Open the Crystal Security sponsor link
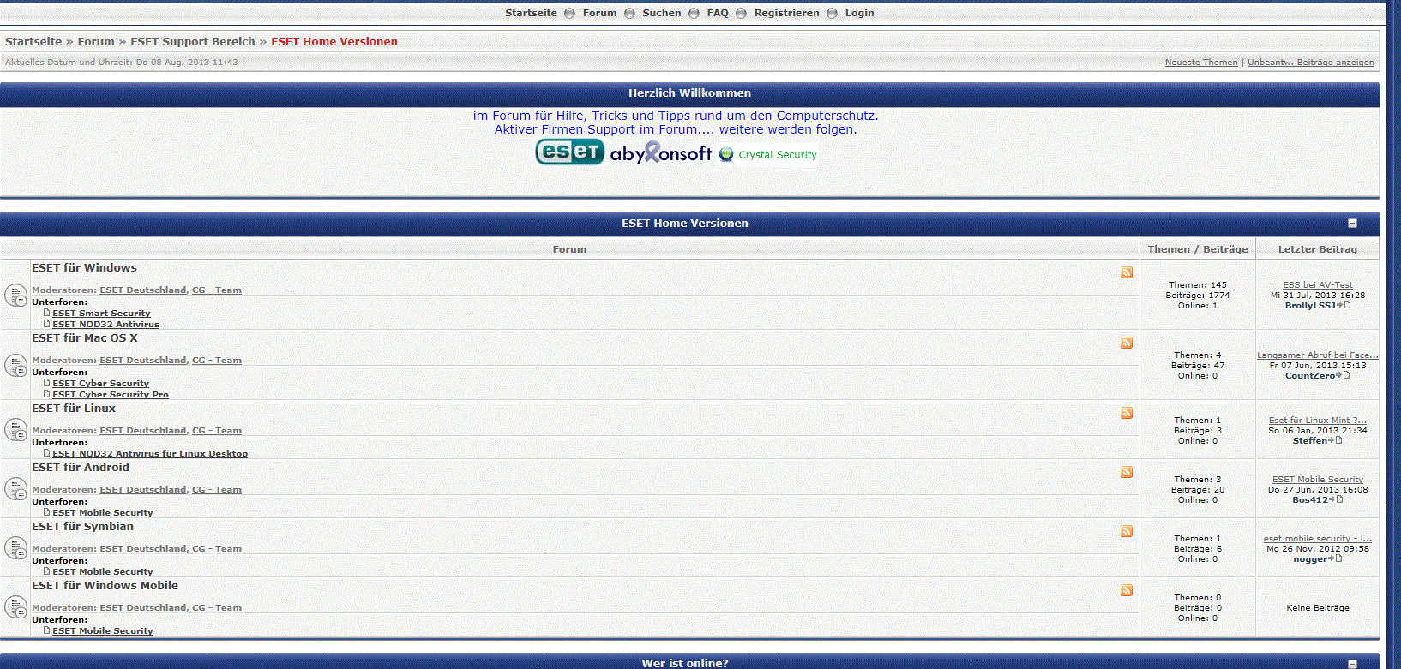The height and width of the screenshot is (669, 1401). click(777, 155)
